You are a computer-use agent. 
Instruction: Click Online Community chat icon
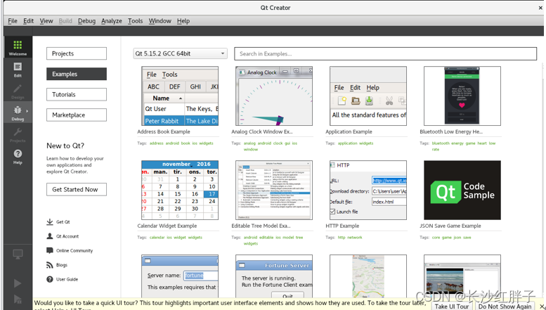50,250
